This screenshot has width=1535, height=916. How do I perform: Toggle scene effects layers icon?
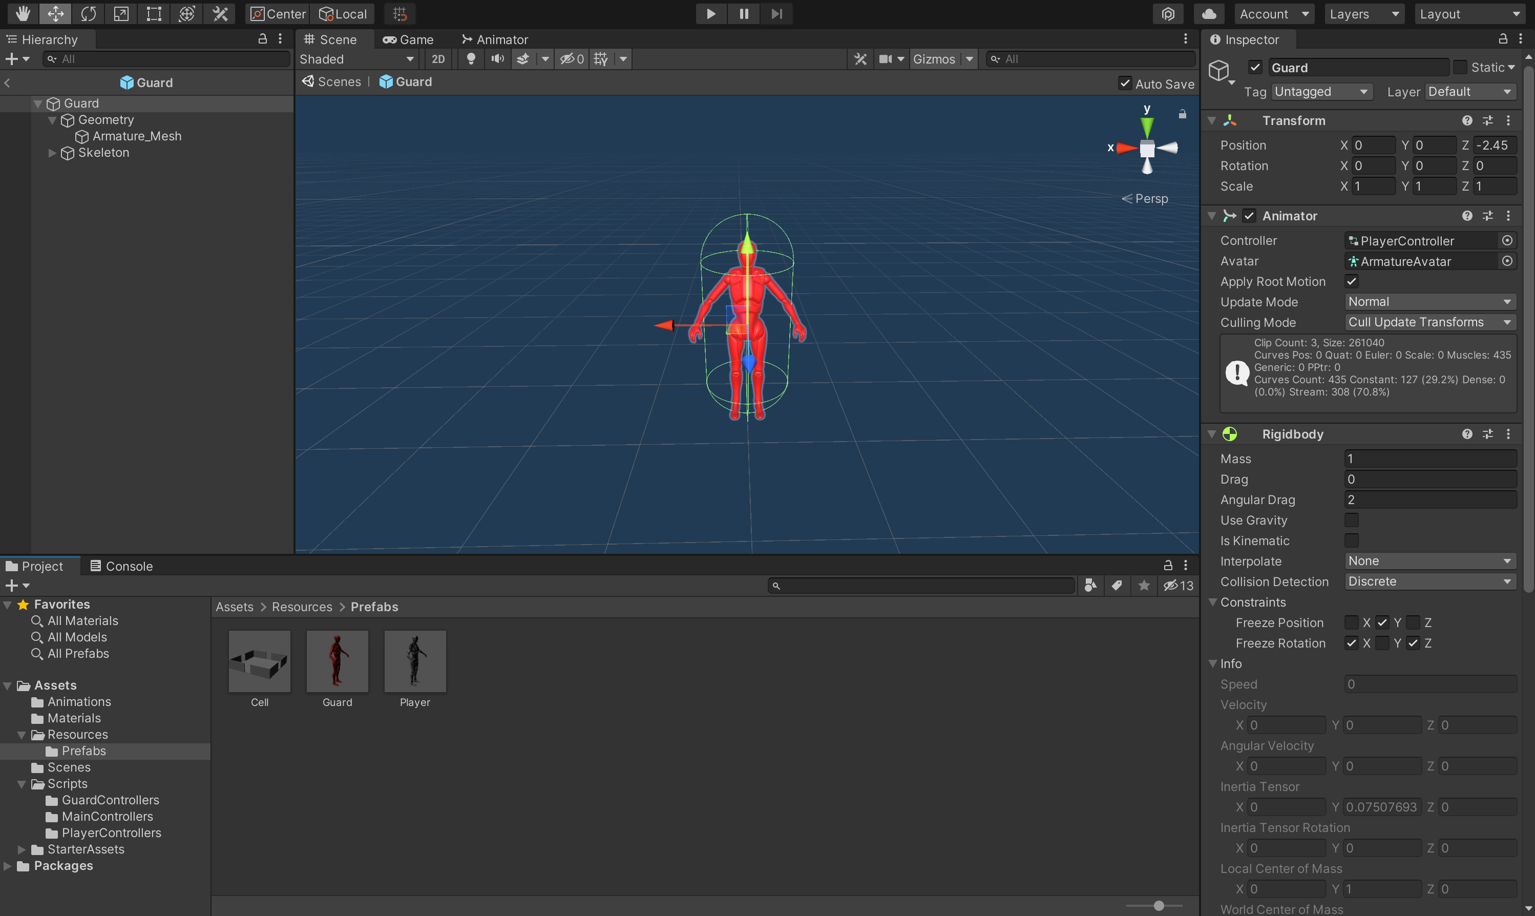[523, 58]
